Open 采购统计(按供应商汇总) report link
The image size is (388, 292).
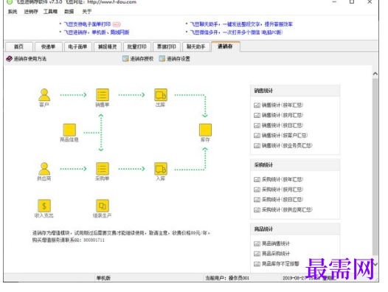287,210
